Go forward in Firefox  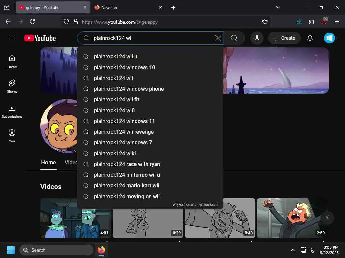click(x=20, y=21)
